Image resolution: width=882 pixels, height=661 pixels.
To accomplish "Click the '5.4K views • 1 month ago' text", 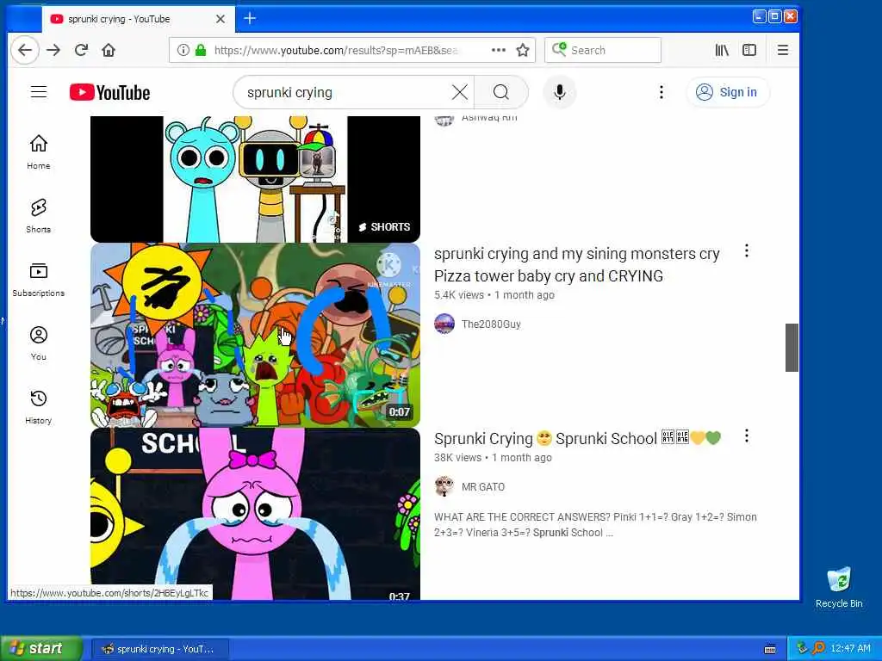I will [x=494, y=295].
